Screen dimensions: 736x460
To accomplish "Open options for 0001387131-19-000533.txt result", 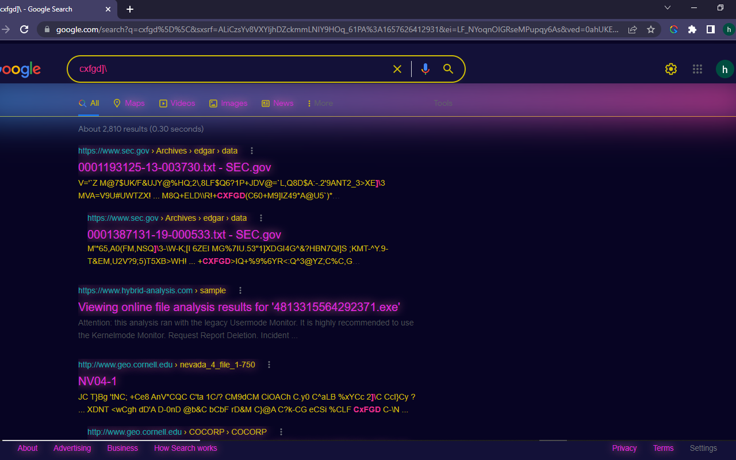I will pyautogui.click(x=261, y=218).
